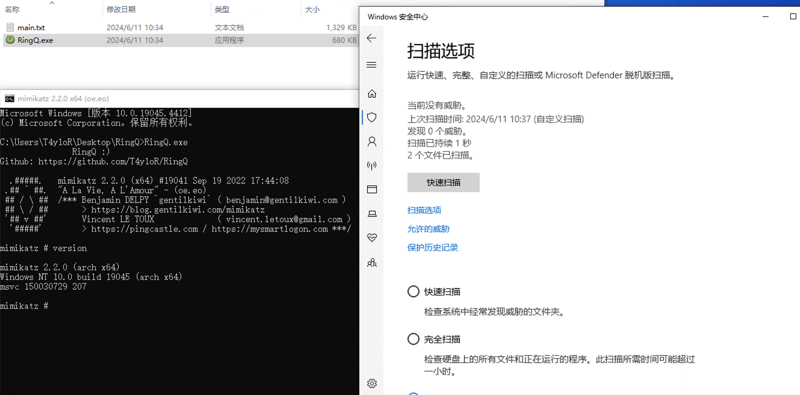Open the hamburger navigation menu

371,65
